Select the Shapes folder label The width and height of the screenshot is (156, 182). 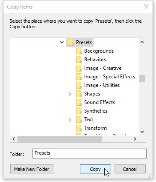[92, 94]
